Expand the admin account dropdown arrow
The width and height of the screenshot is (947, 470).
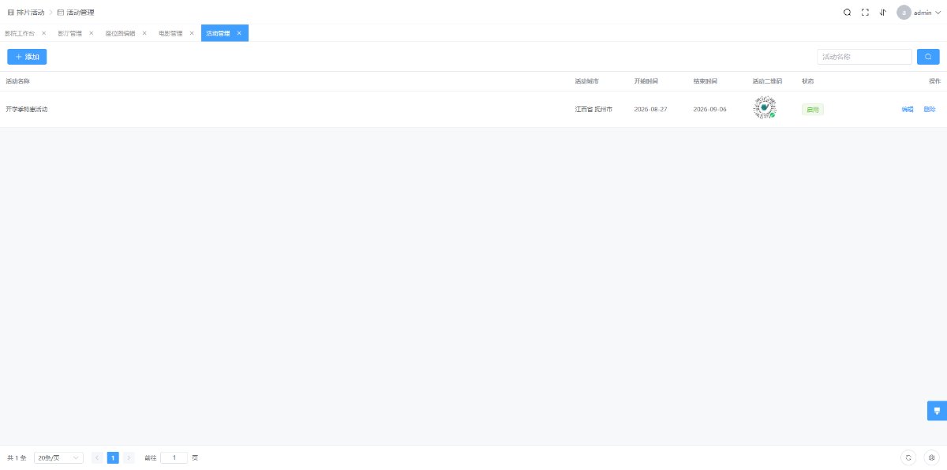[x=938, y=13]
